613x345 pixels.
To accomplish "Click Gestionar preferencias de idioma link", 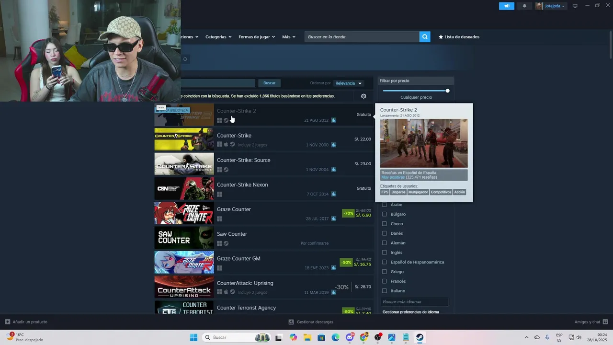I will [x=411, y=312].
